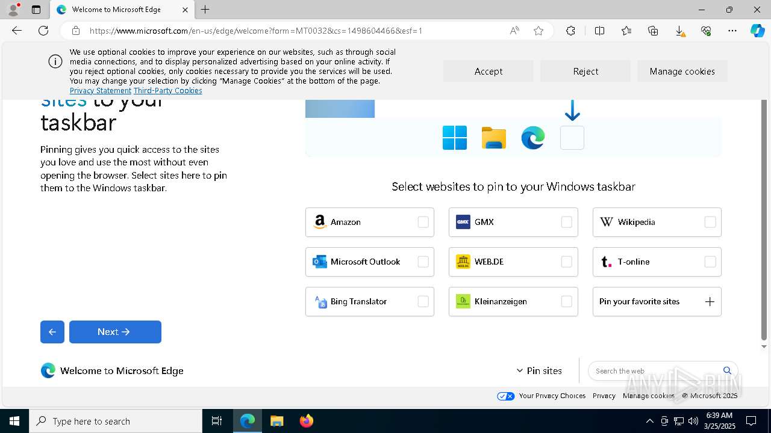Open the Extensions puzzle icon
Viewport: 771px width, 433px height.
coord(570,31)
